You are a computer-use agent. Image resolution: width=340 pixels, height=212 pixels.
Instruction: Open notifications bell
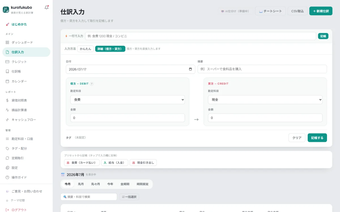point(46,8)
